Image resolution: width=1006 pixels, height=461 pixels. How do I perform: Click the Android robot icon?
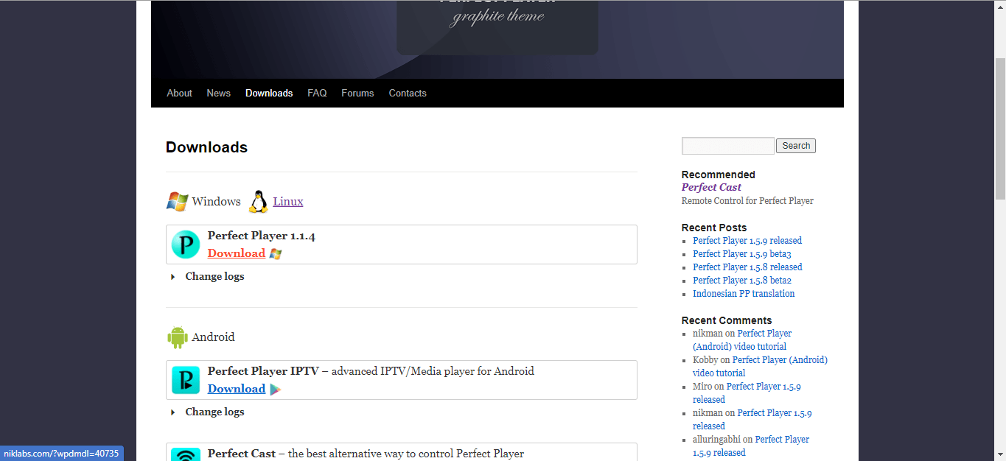click(177, 337)
